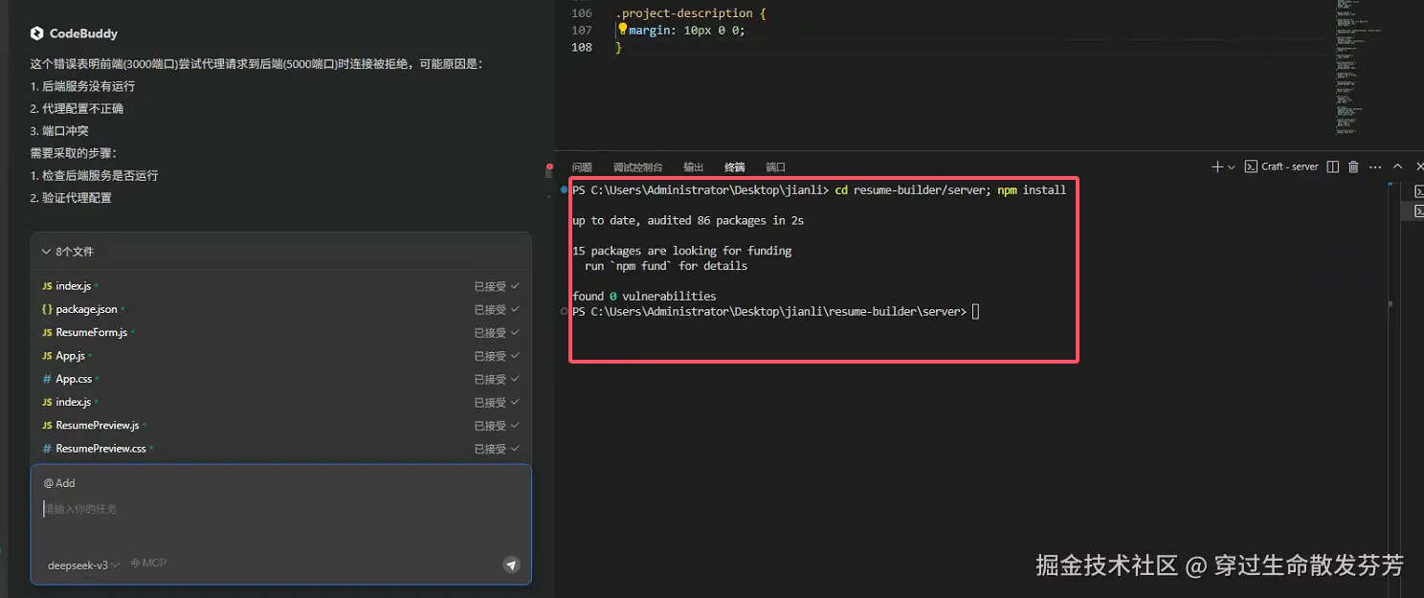Click the '1. 检查后端服务是否运行' chat line
Image resolution: width=1424 pixels, height=598 pixels.
[x=94, y=176]
